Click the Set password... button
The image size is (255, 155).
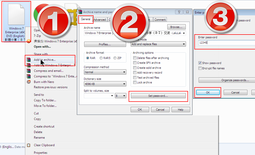click(158, 96)
